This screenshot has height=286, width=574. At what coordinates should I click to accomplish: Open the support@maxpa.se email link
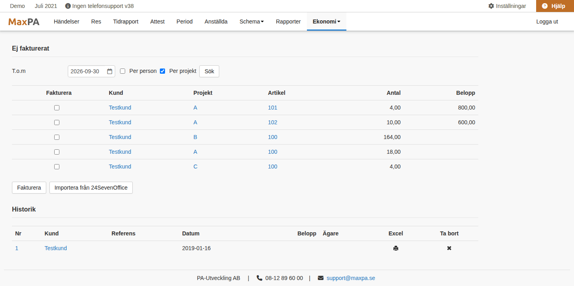click(x=351, y=278)
